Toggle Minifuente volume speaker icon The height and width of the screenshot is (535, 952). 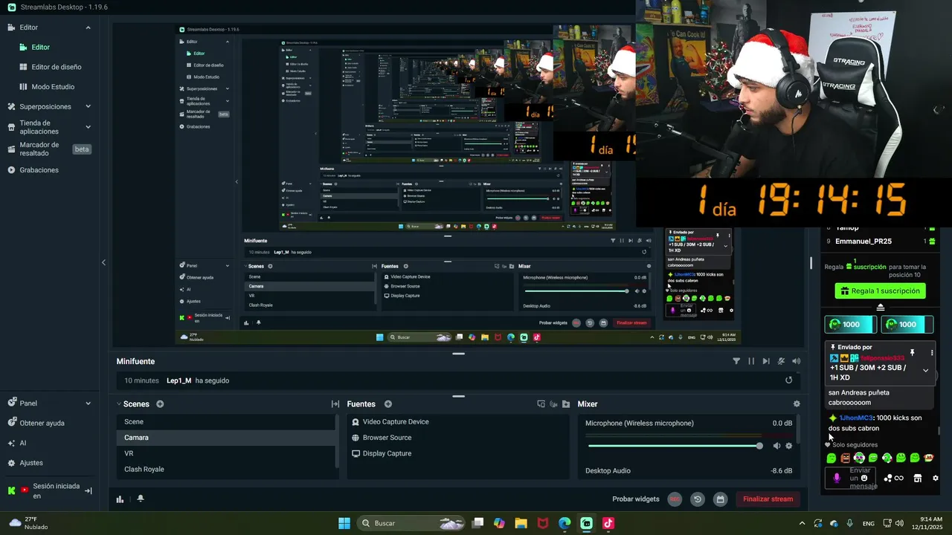point(797,361)
